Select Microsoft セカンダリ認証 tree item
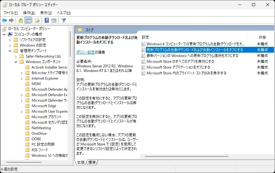This screenshot has height=173, width=275. point(49,122)
